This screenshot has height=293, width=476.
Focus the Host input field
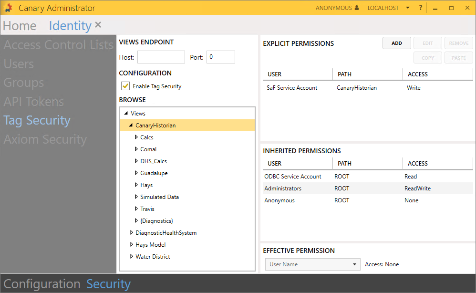(161, 57)
